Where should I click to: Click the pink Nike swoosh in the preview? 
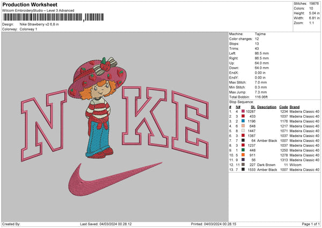tap(115, 179)
